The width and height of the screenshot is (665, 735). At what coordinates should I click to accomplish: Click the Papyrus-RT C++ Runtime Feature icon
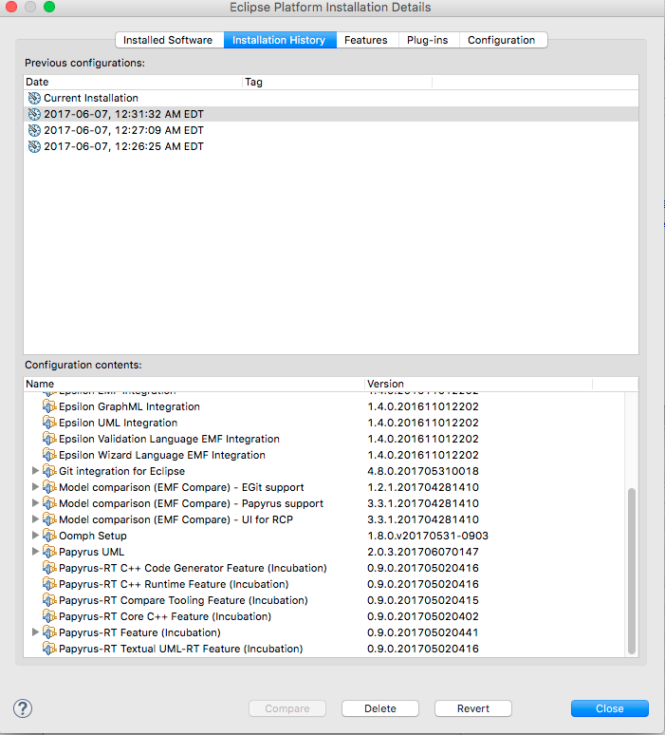[x=49, y=585]
